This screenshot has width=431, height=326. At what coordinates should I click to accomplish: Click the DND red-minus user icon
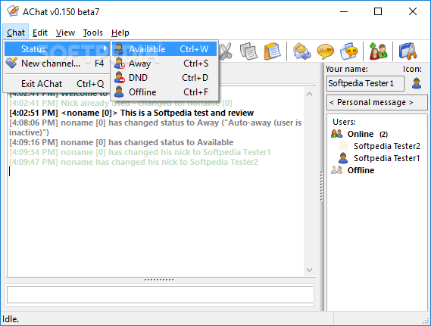pos(119,78)
